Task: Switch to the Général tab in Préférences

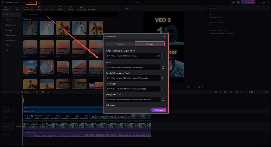Action: click(x=120, y=44)
